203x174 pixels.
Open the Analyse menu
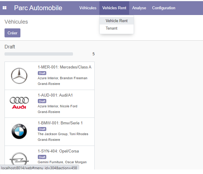pos(139,8)
